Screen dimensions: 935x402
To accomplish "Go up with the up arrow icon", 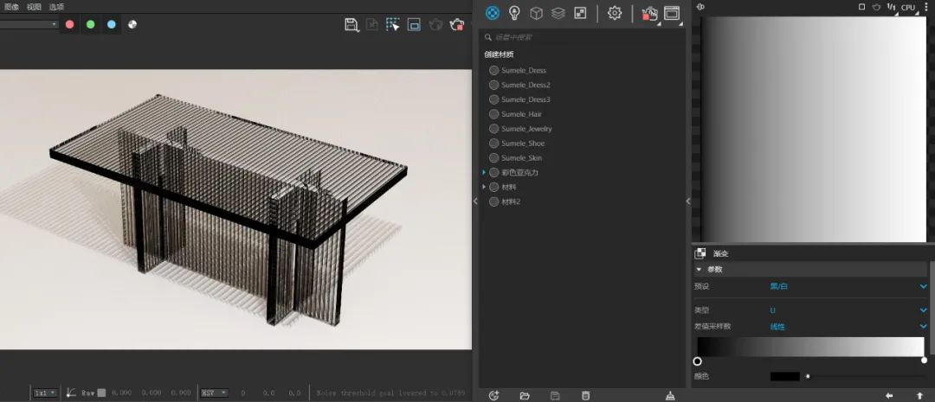I will click(920, 395).
